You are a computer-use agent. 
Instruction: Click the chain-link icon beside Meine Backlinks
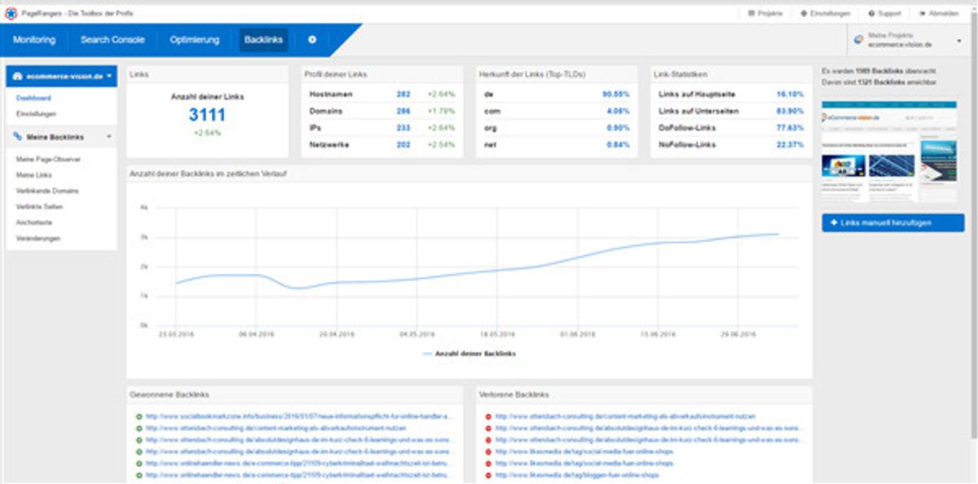pyautogui.click(x=17, y=137)
